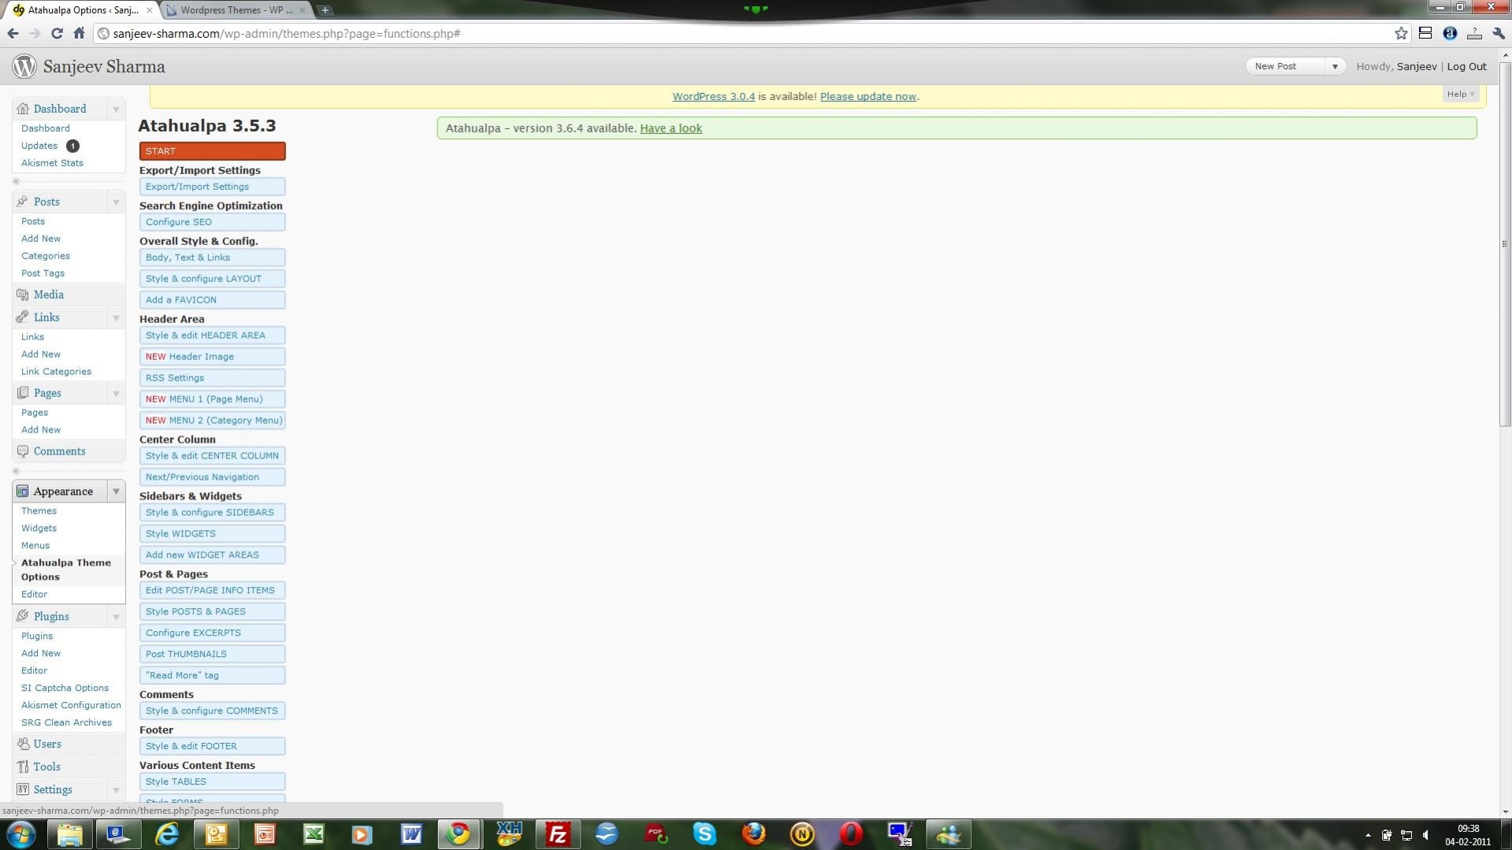Screen dimensions: 1512x850
Task: Open Dashboard via house icon
Action: pos(22,109)
